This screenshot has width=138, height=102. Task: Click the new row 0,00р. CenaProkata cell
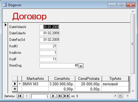click(89, 89)
